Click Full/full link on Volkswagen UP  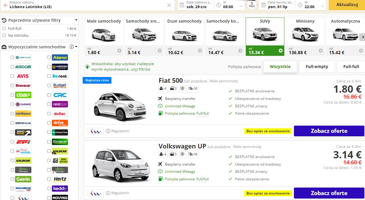click(x=203, y=179)
